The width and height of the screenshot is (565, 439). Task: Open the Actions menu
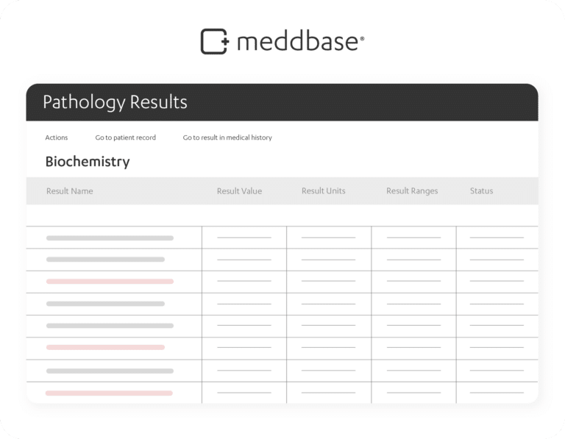point(56,138)
